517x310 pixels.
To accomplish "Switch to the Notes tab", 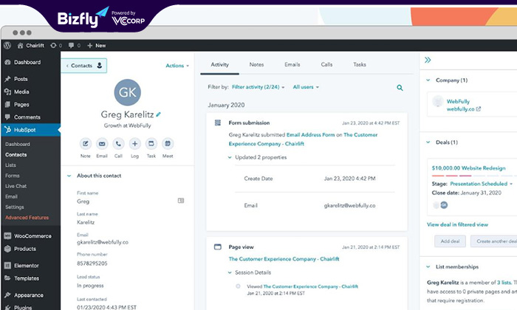I will click(256, 64).
